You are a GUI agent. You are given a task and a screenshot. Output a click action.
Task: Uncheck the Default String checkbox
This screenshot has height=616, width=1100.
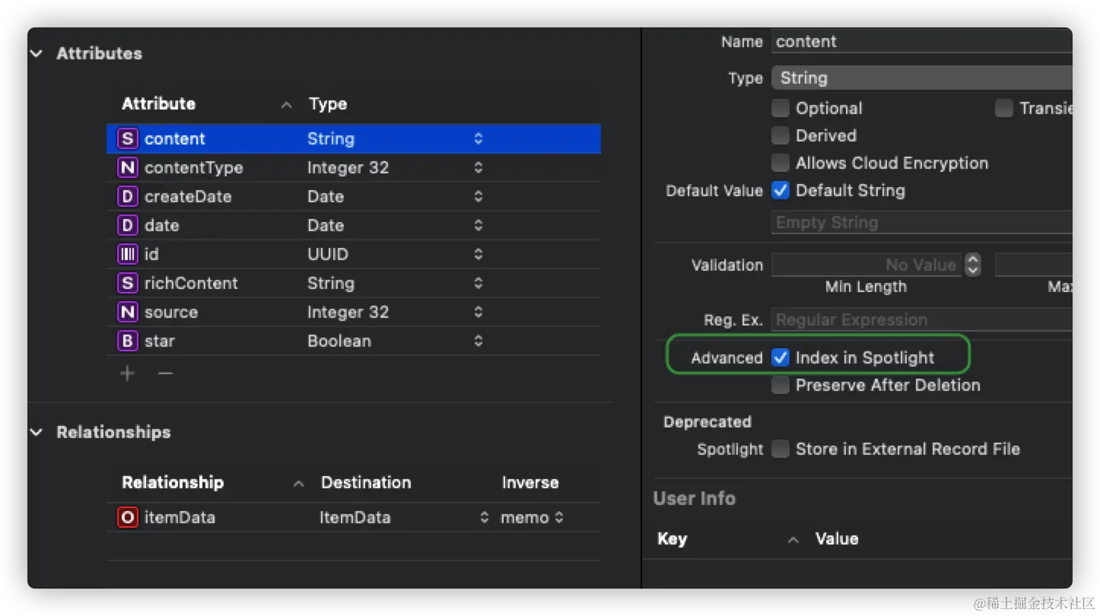pos(780,190)
